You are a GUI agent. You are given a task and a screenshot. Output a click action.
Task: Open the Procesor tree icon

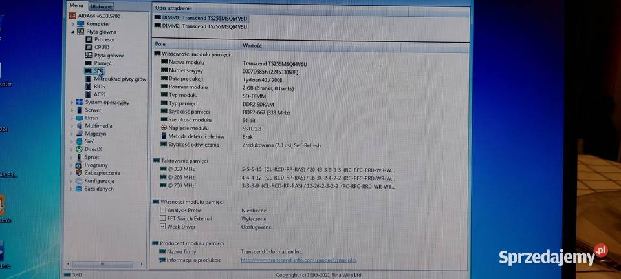pos(89,39)
